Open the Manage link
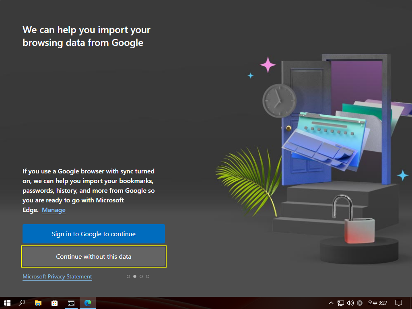This screenshot has width=412, height=309. click(x=54, y=210)
